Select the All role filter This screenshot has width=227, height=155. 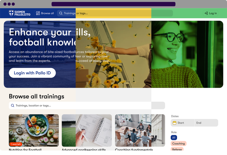[x=174, y=137]
